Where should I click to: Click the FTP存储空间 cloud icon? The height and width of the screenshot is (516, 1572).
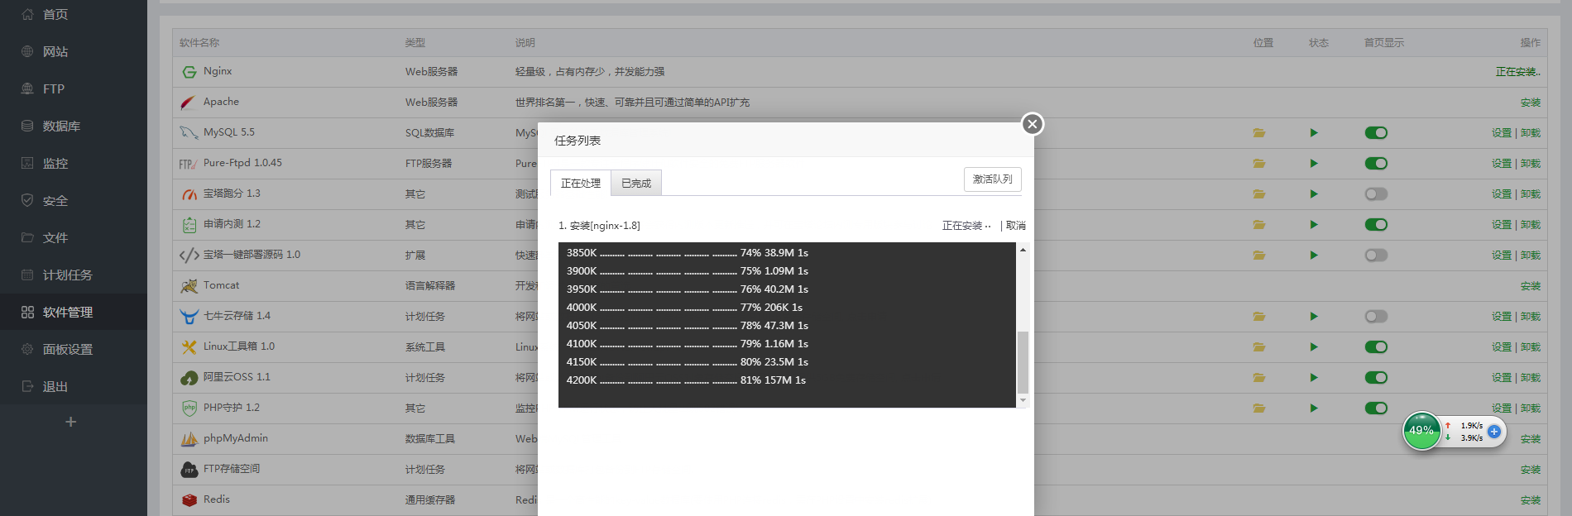click(x=189, y=470)
